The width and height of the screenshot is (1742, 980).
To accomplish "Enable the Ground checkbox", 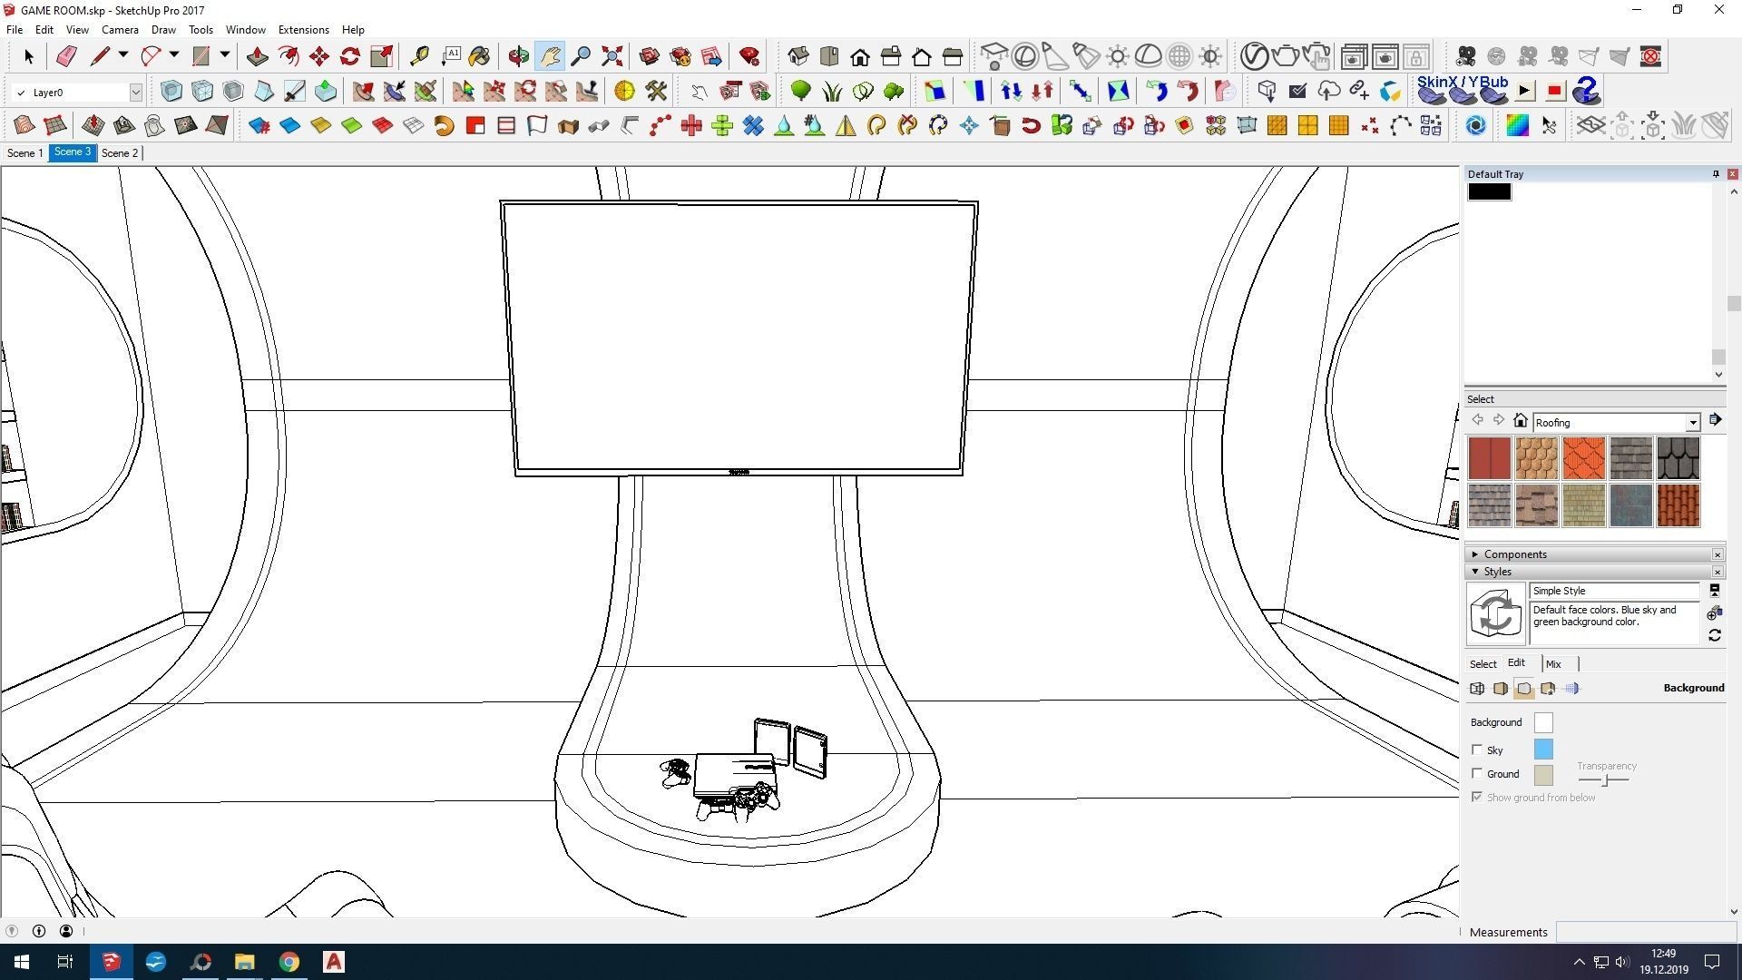I will [1477, 773].
